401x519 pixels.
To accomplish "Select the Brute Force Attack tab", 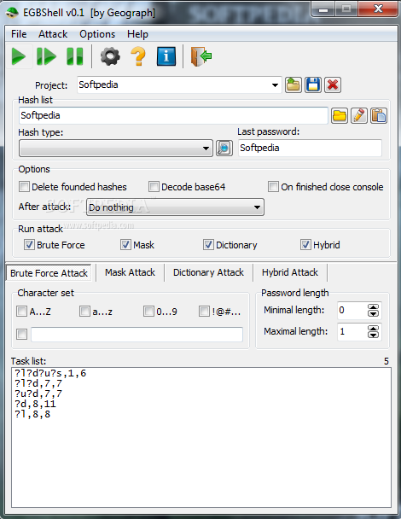I will (x=49, y=273).
